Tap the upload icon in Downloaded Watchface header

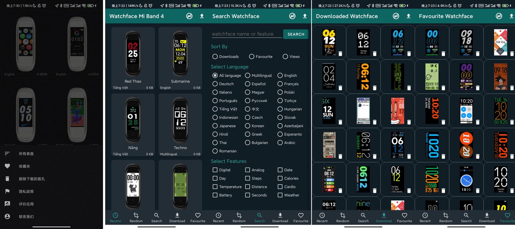pyautogui.click(x=408, y=16)
